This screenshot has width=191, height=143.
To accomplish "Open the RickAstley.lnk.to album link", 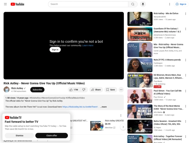I will pyautogui.click(x=80, y=107).
